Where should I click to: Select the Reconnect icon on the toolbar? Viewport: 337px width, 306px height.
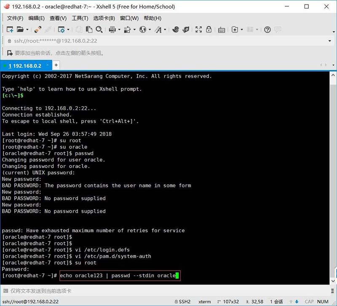coord(37,30)
